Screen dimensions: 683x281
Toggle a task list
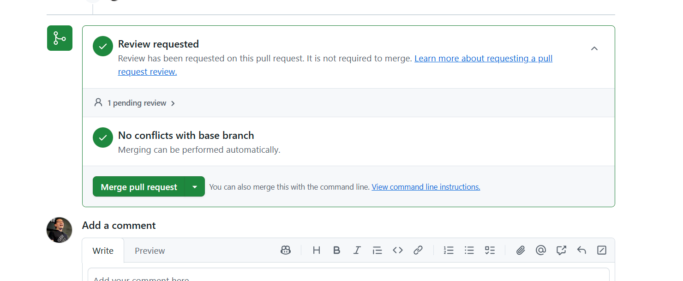pos(490,250)
